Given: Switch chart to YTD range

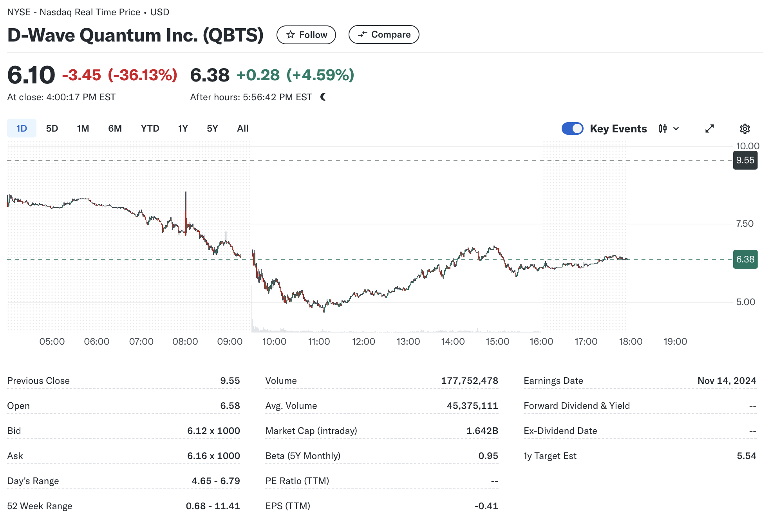Looking at the screenshot, I should click(x=150, y=128).
